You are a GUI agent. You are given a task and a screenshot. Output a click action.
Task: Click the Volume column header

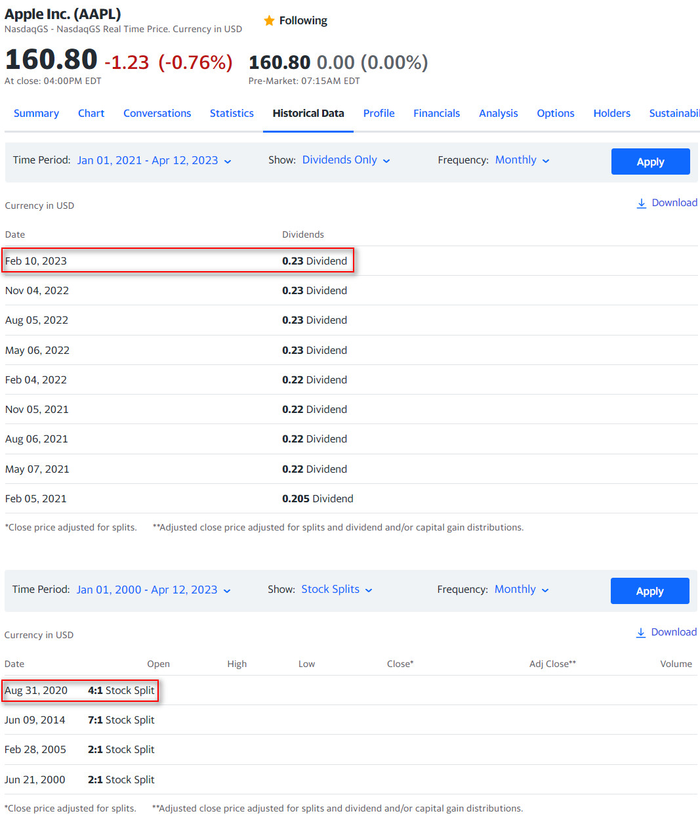[676, 664]
